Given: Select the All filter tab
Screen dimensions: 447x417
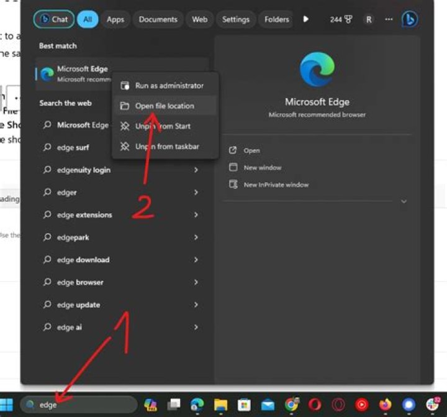Looking at the screenshot, I should [x=88, y=19].
